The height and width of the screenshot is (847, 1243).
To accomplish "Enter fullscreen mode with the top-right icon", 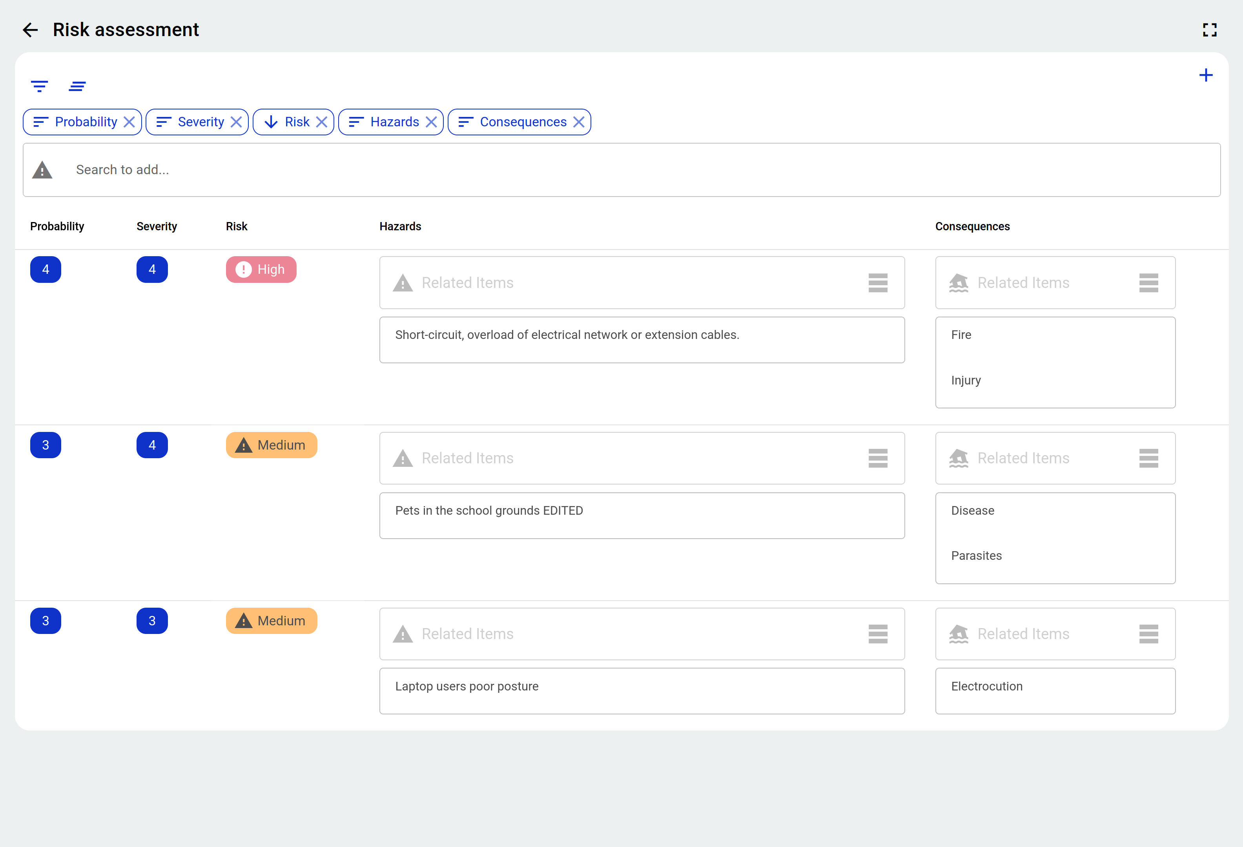I will point(1209,30).
